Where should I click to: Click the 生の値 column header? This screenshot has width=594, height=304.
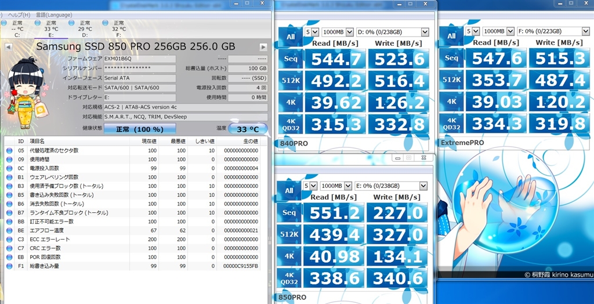[238, 142]
